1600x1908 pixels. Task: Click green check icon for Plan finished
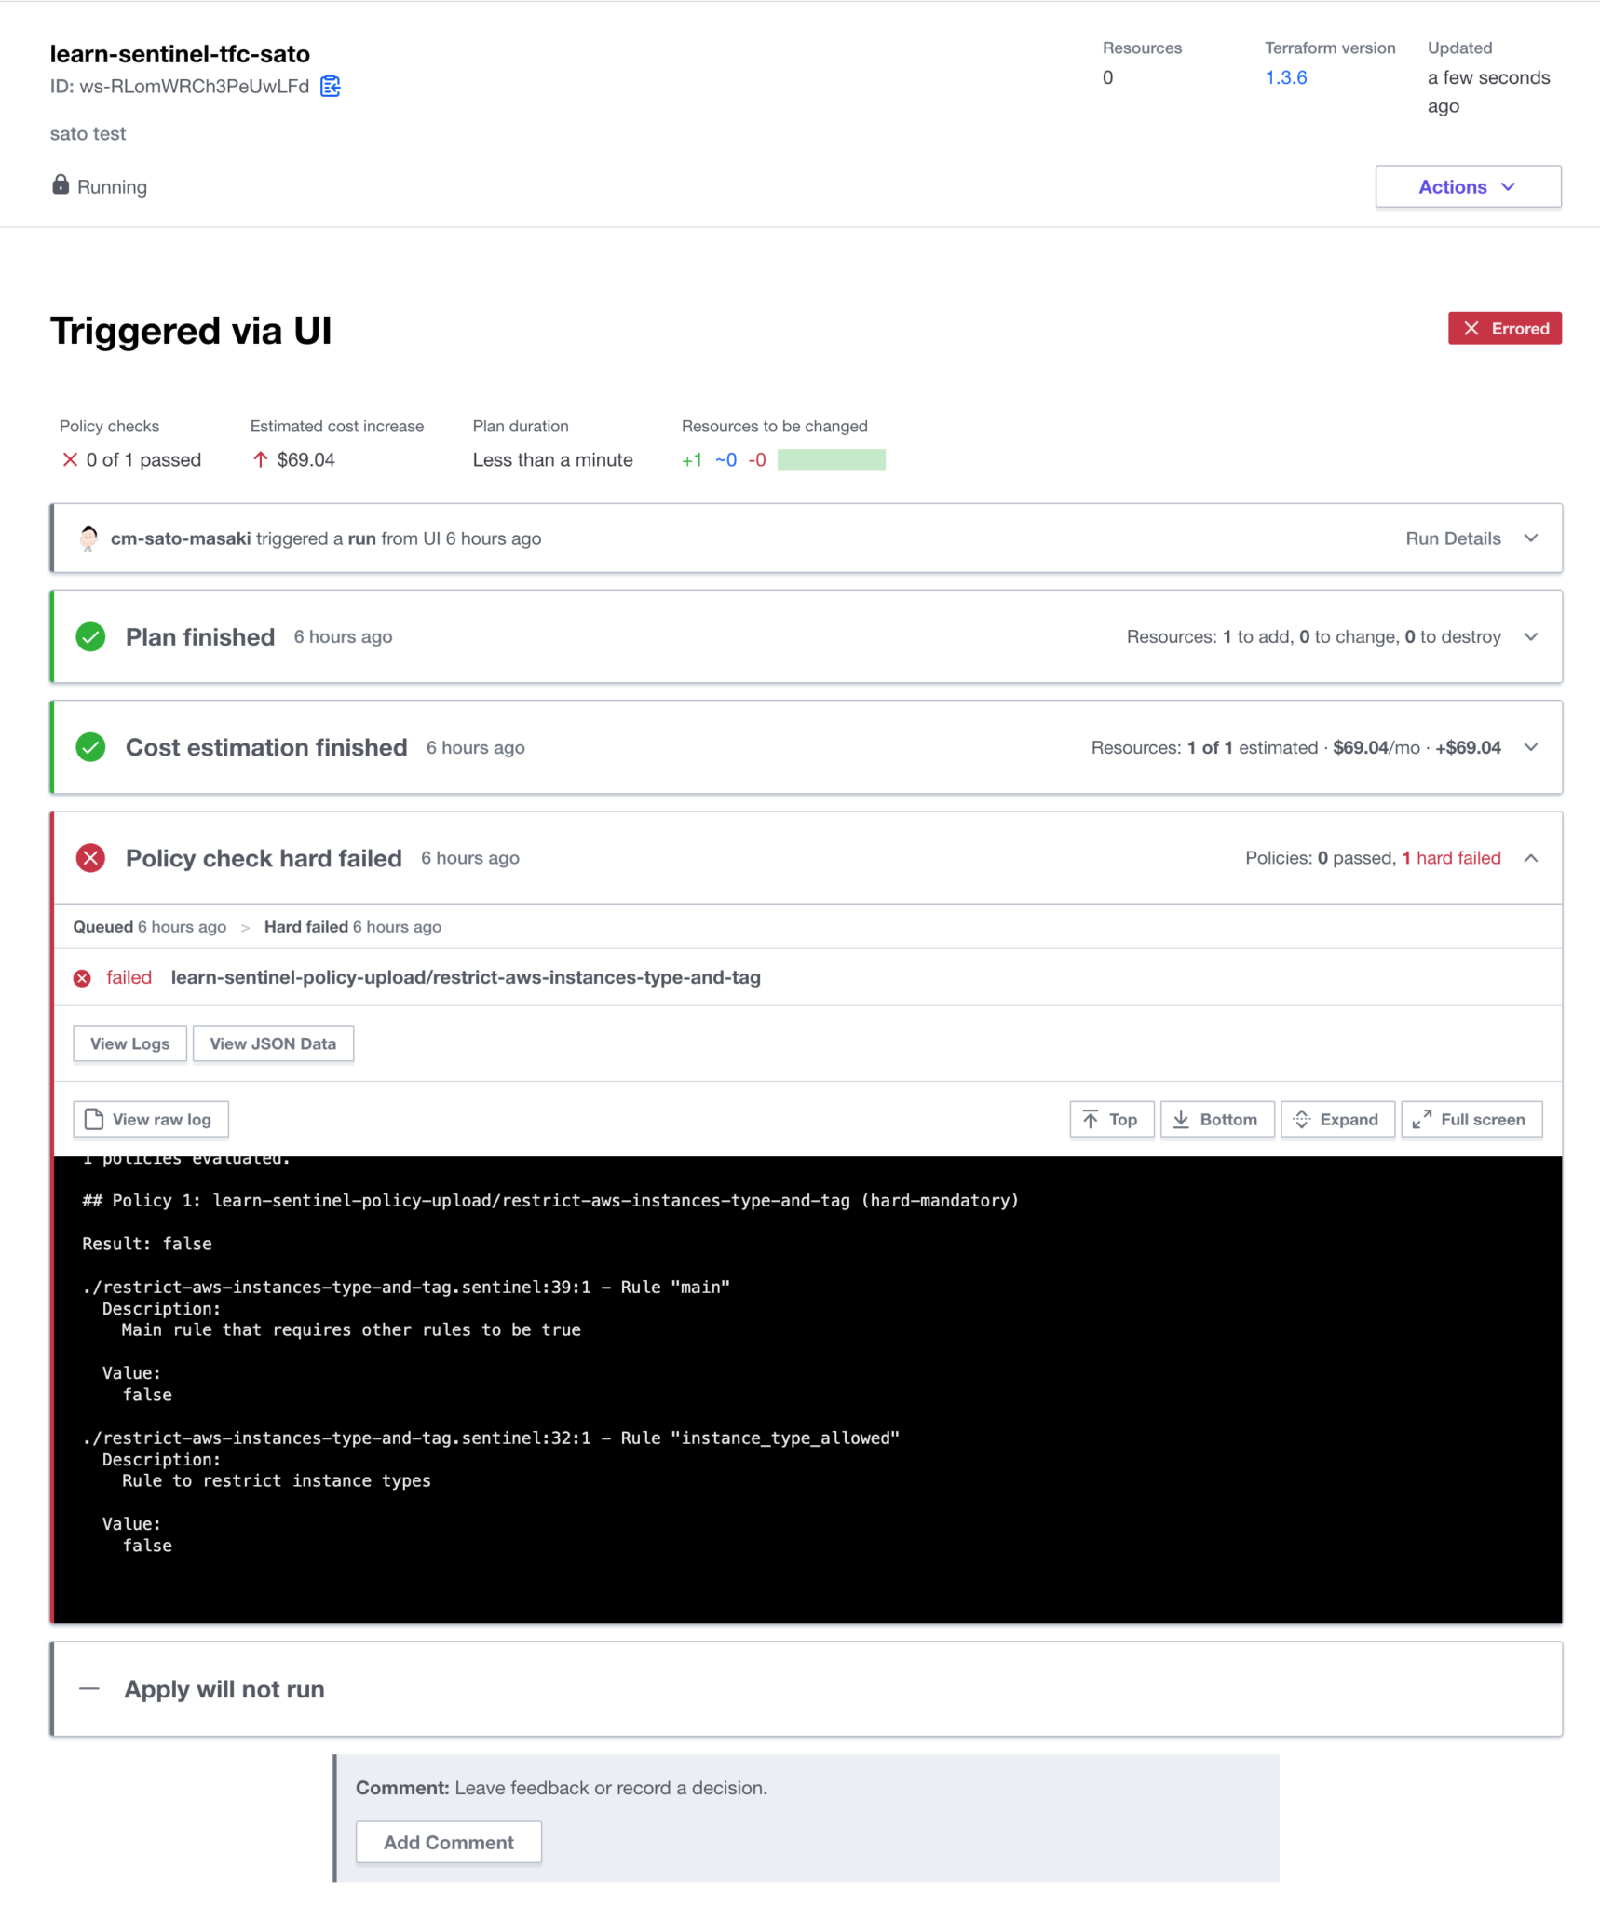90,637
